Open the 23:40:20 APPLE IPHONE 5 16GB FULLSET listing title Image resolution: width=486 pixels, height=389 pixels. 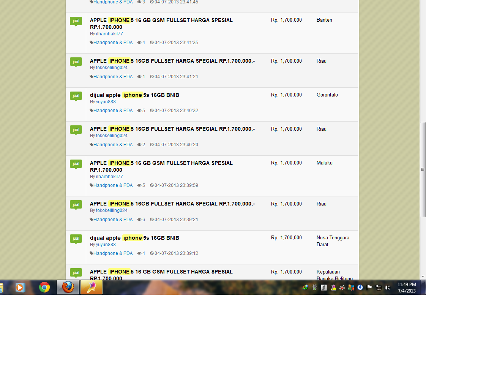[172, 129]
